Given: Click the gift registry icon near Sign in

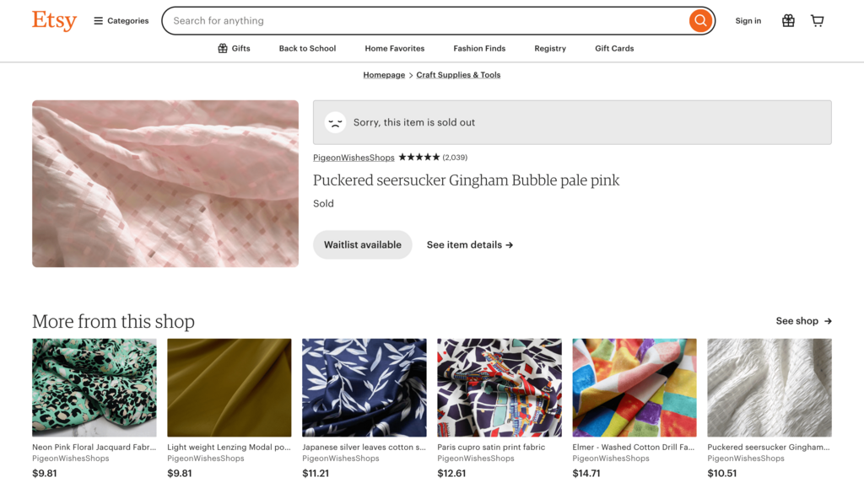Looking at the screenshot, I should pos(788,20).
